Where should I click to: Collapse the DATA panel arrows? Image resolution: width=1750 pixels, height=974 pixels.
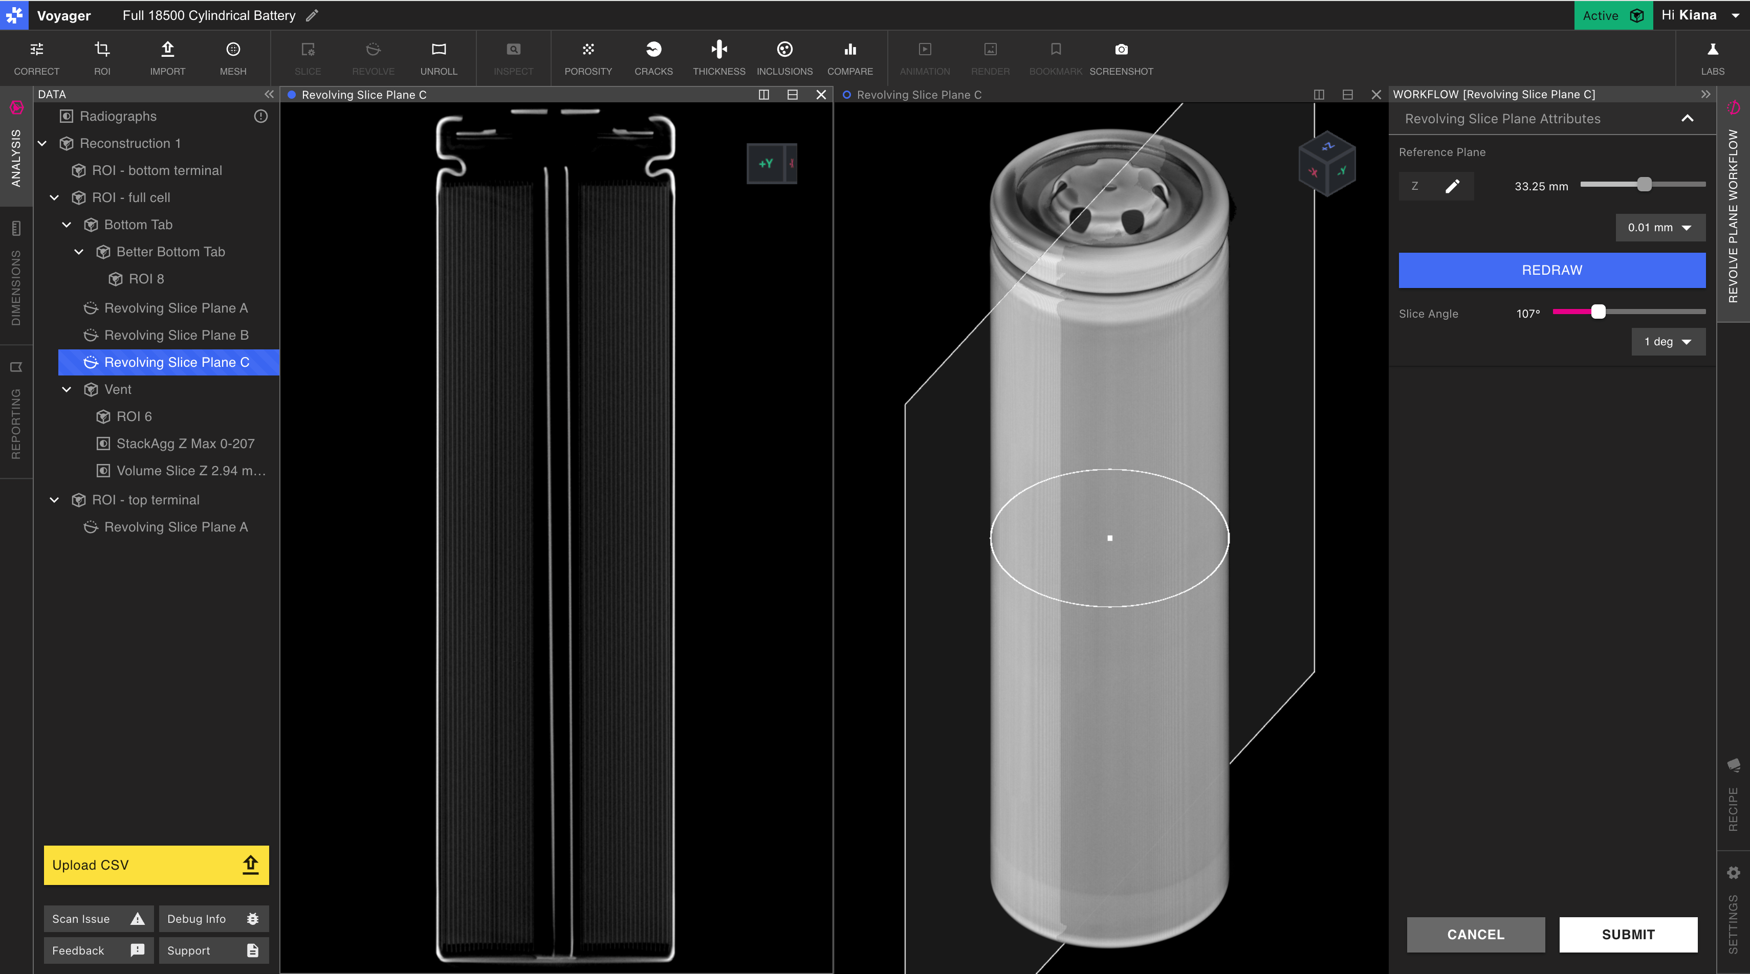click(269, 95)
